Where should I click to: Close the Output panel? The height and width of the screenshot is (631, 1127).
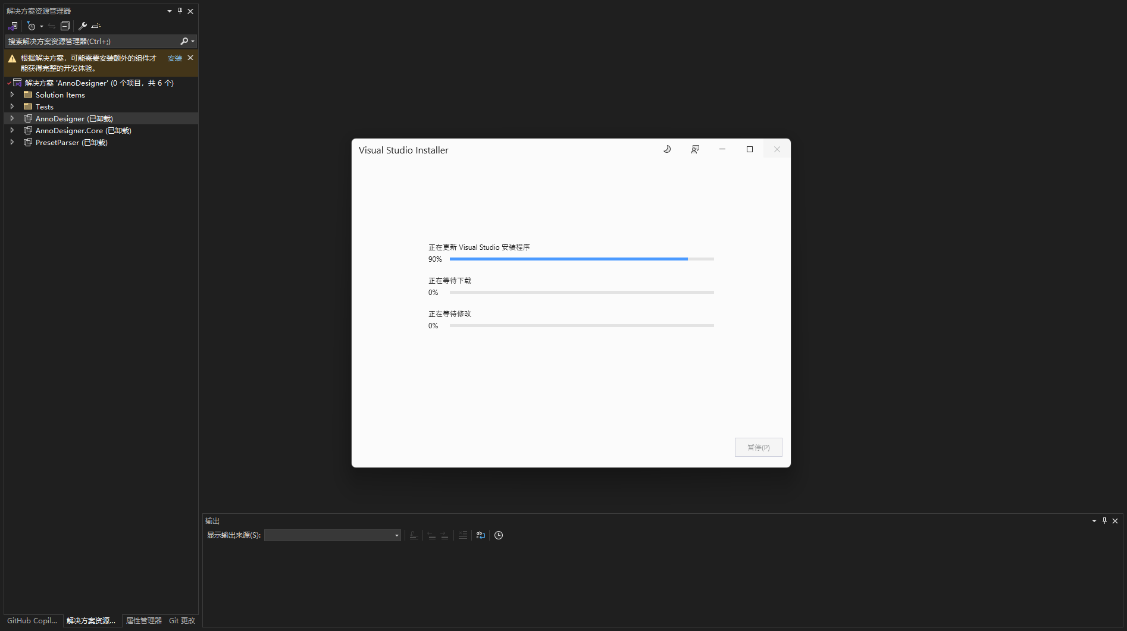[x=1115, y=520]
